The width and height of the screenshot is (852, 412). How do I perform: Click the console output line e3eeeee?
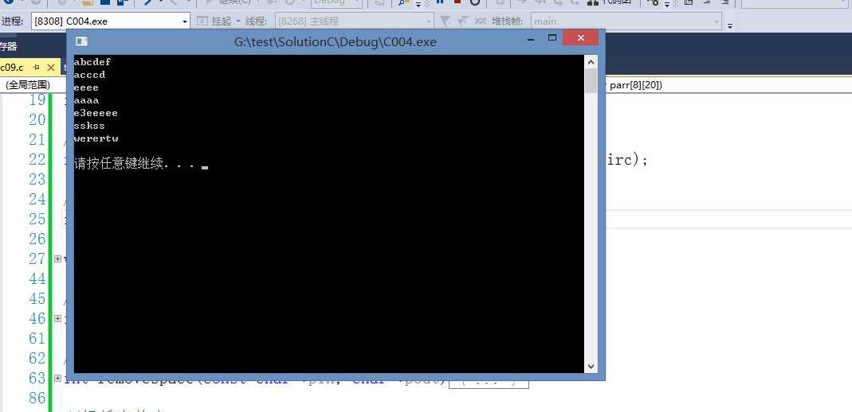coord(96,113)
